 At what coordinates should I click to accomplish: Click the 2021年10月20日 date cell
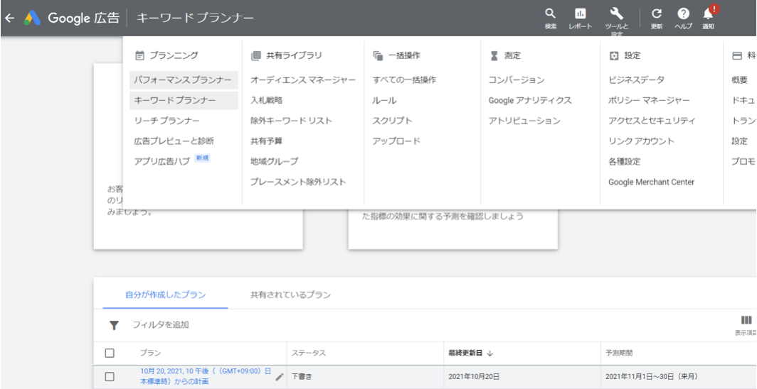474,376
